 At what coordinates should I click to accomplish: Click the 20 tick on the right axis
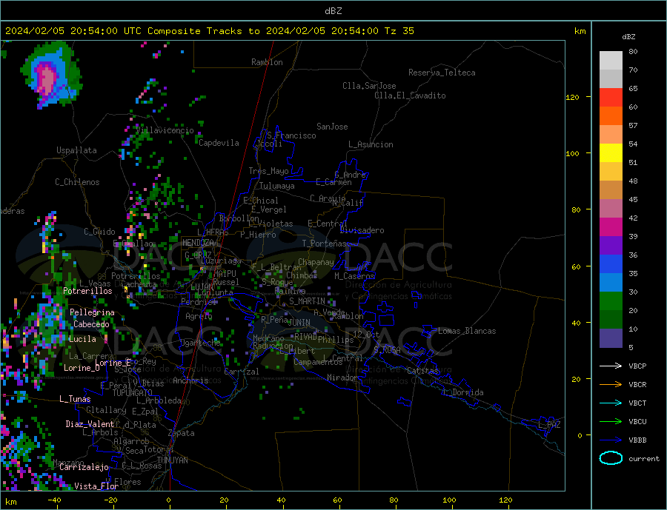pyautogui.click(x=576, y=379)
